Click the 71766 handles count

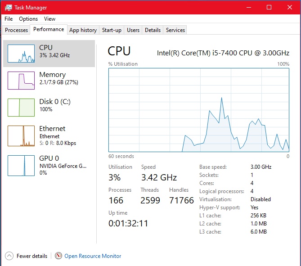click(181, 200)
